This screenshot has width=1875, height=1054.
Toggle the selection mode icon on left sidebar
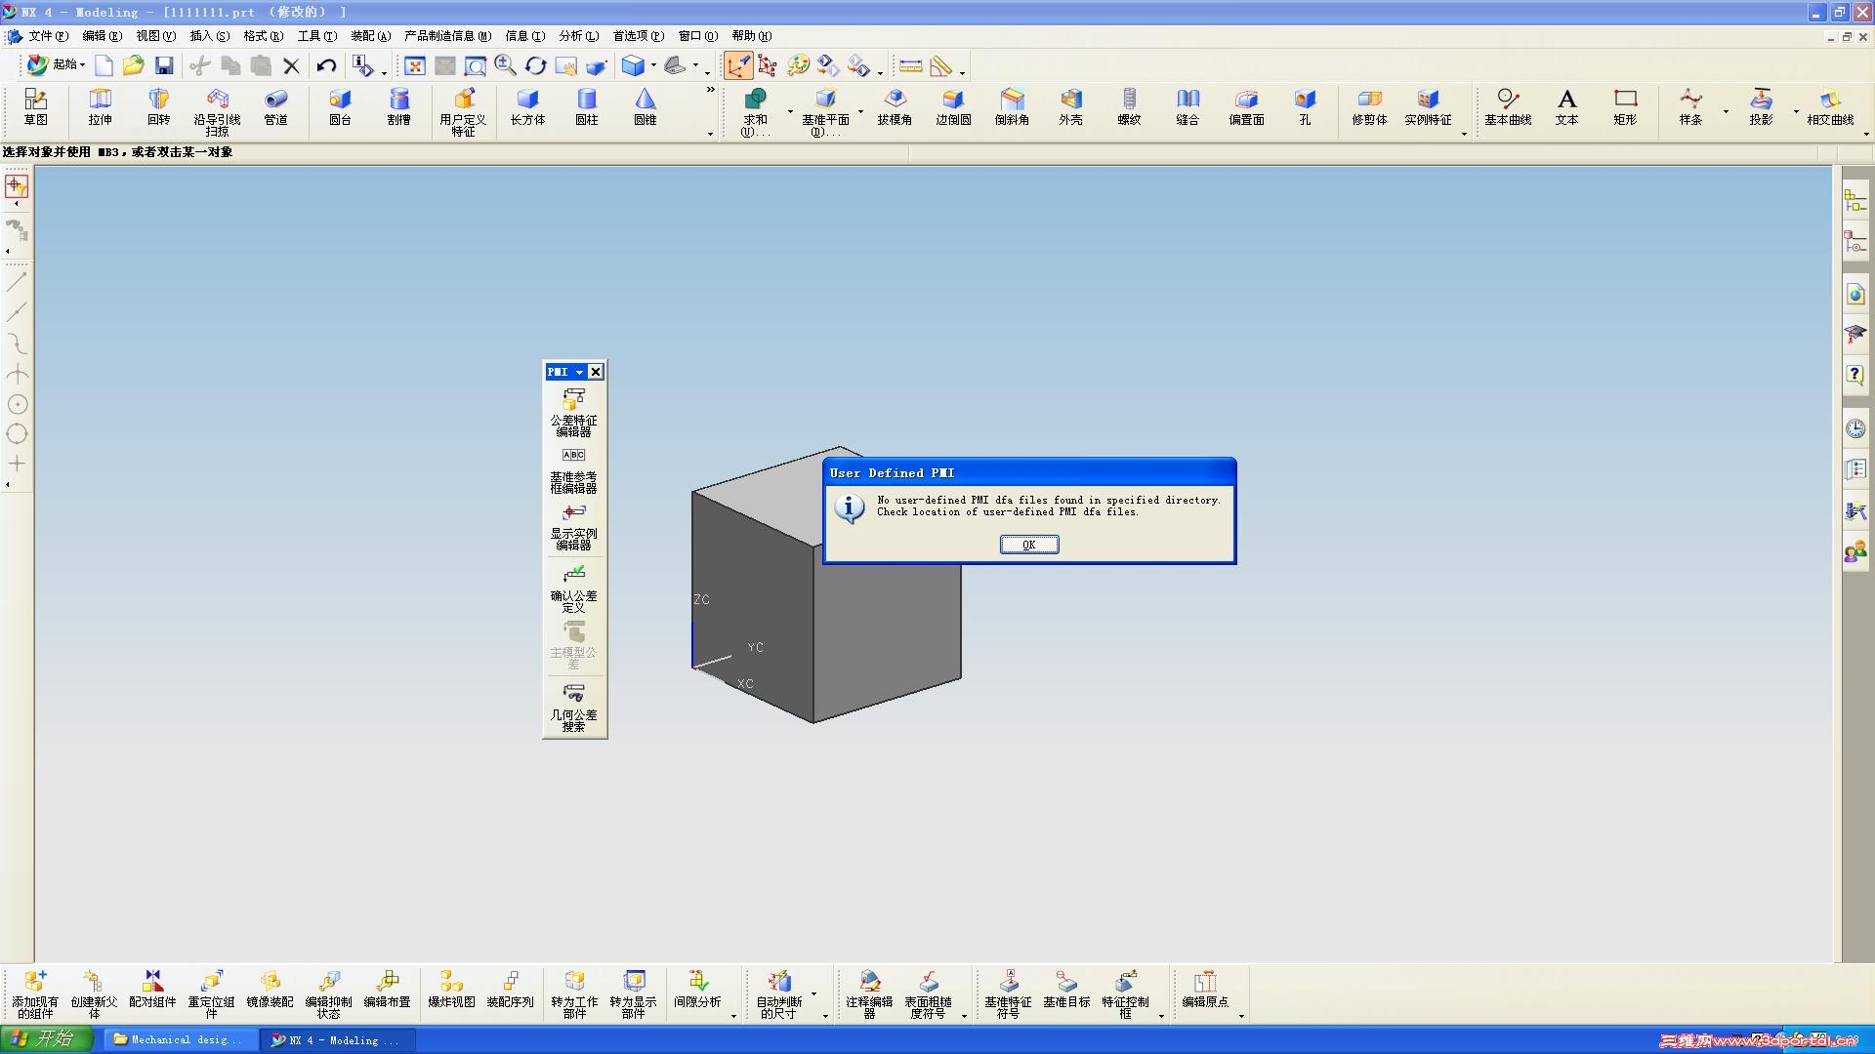17,185
